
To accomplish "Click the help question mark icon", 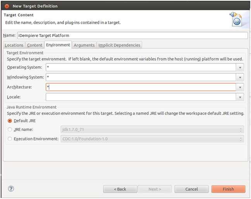I will [11, 189].
